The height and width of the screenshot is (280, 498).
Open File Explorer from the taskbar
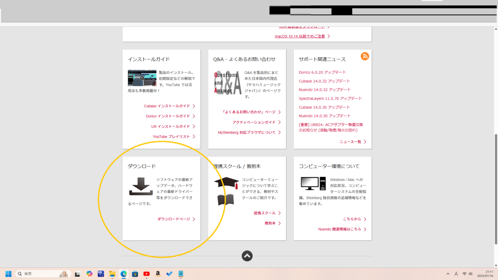tap(112, 274)
